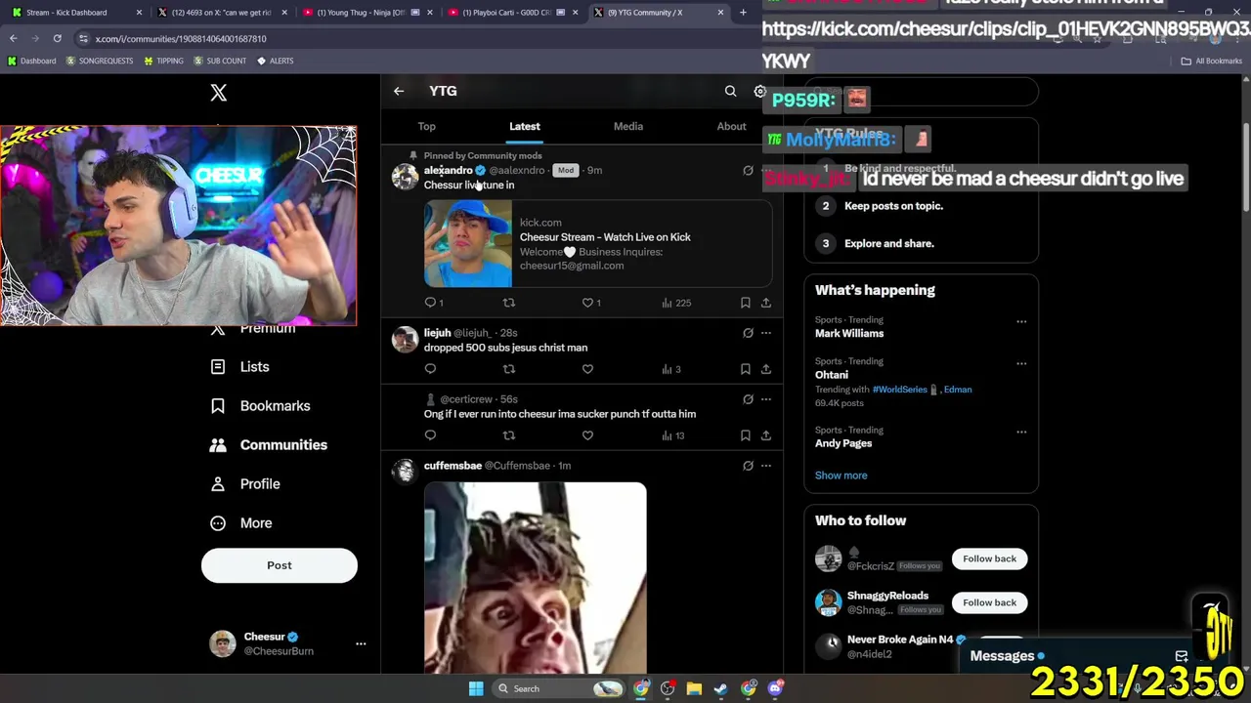The image size is (1251, 703).
Task: Switch to Playboi Carti browser tab
Action: tap(512, 13)
